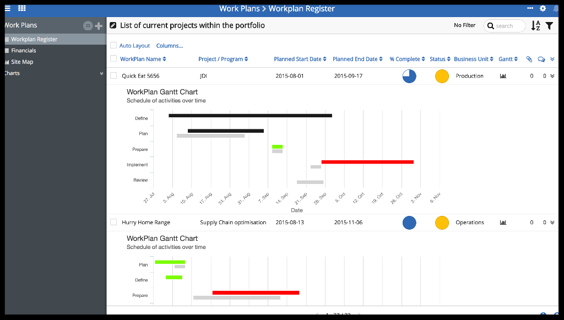The image size is (564, 320).
Task: Click the funnel filter icon
Action: click(x=549, y=25)
